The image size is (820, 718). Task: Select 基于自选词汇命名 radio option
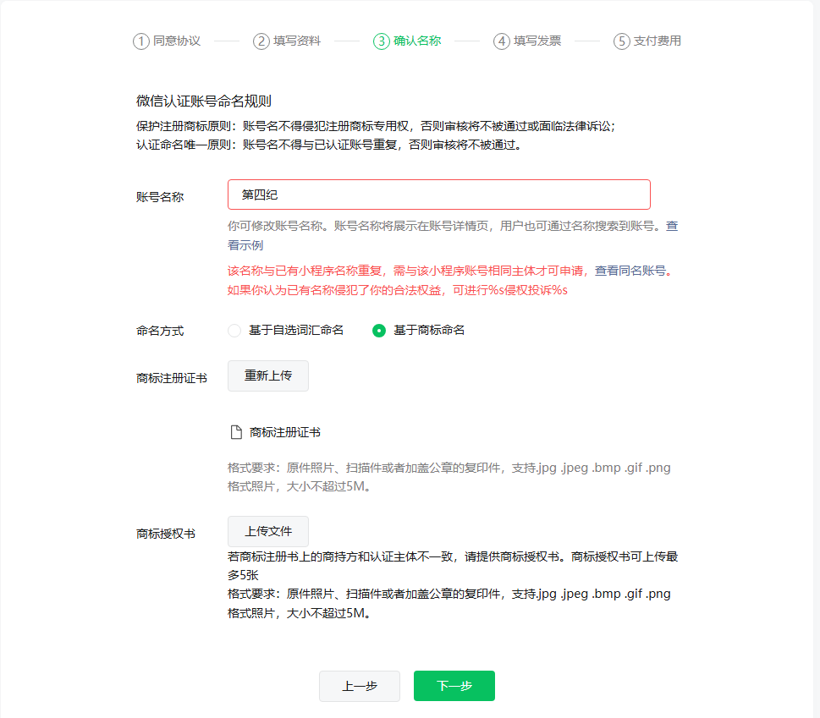pos(234,331)
